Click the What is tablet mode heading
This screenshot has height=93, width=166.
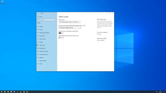coord(101,19)
